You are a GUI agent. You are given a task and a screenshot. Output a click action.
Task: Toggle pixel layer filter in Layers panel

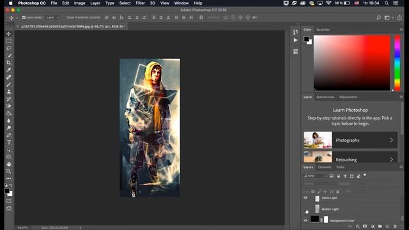(332, 176)
